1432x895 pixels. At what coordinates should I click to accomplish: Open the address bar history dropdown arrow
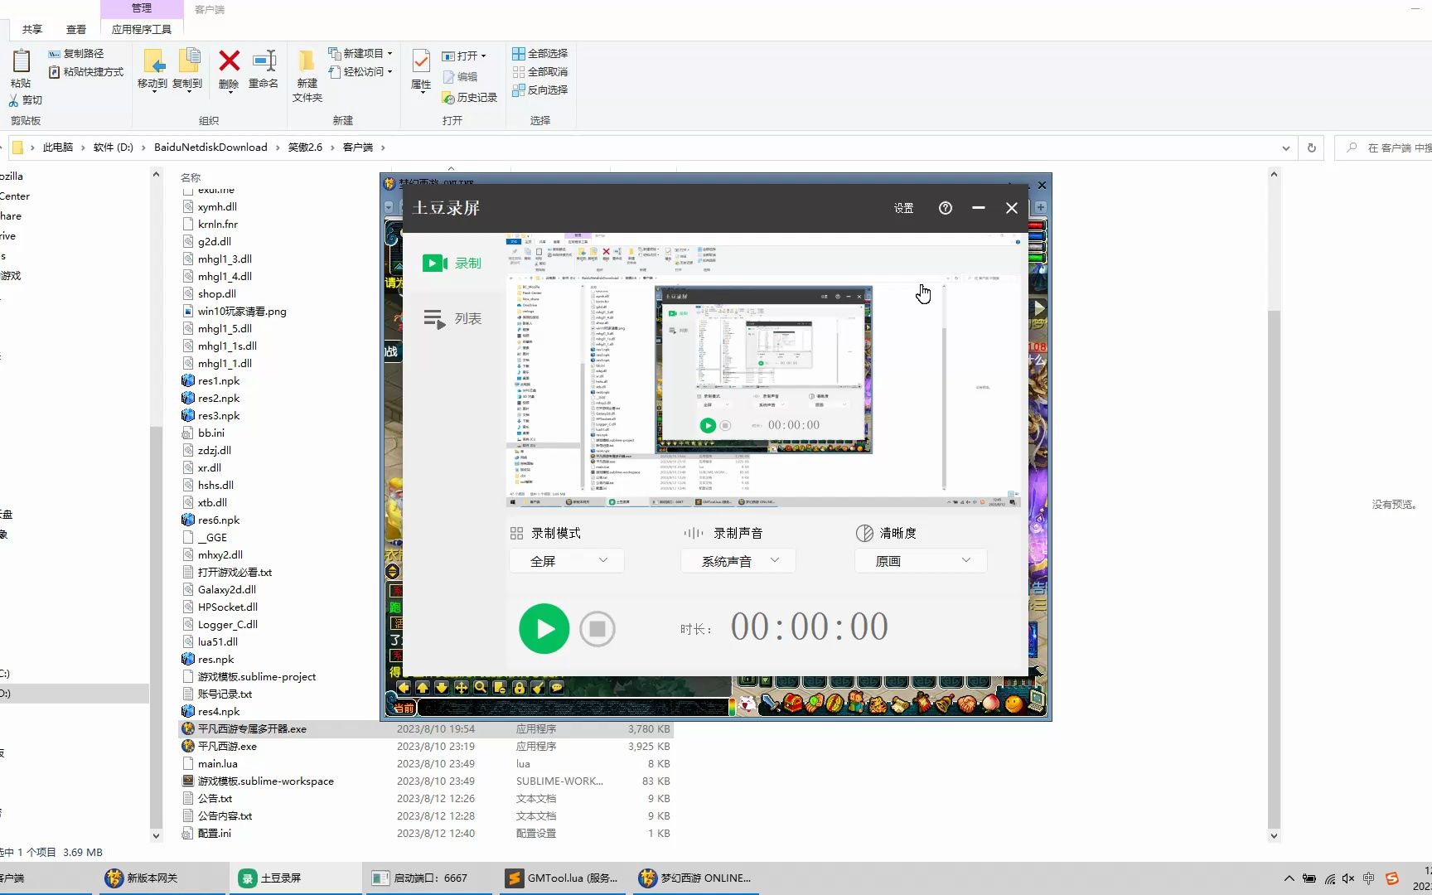(x=1286, y=148)
